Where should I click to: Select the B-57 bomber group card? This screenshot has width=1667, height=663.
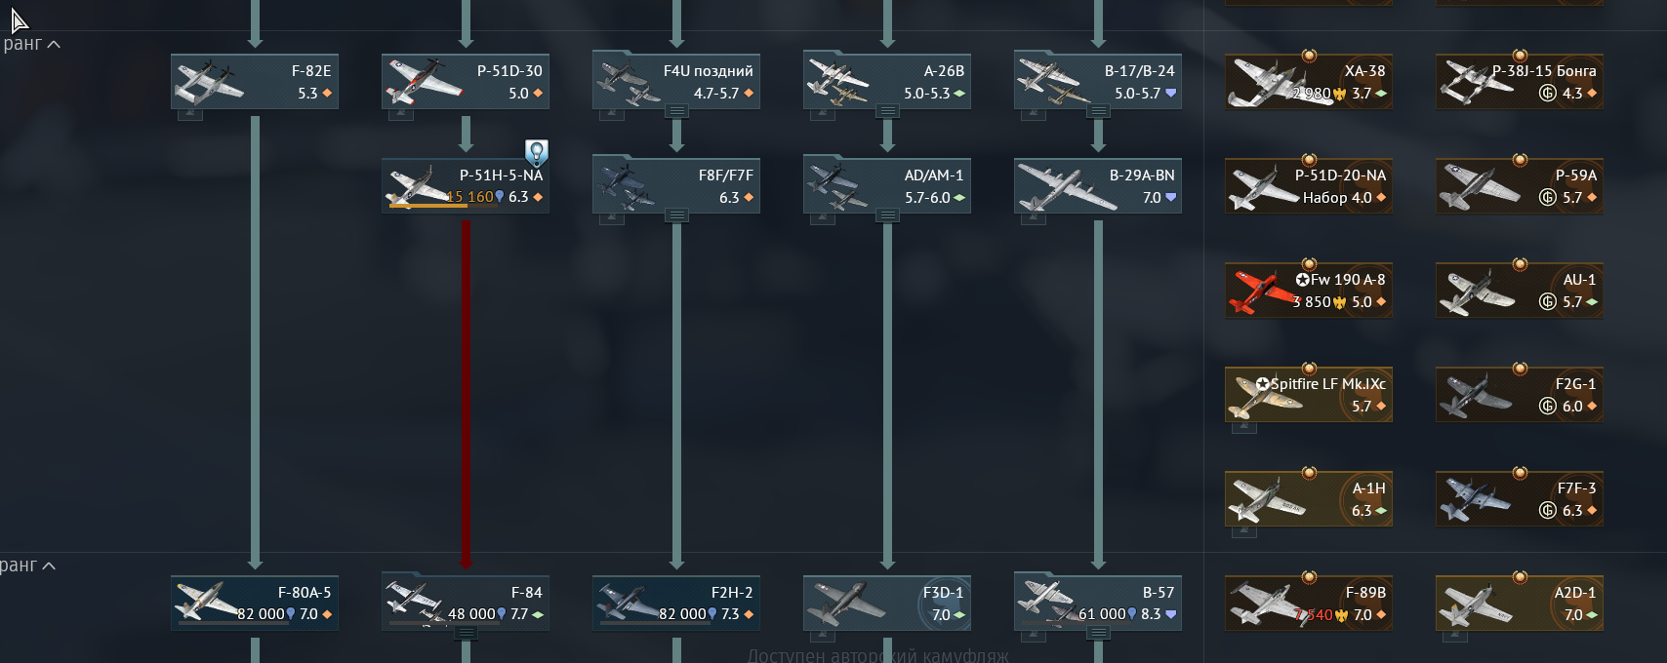1098,603
